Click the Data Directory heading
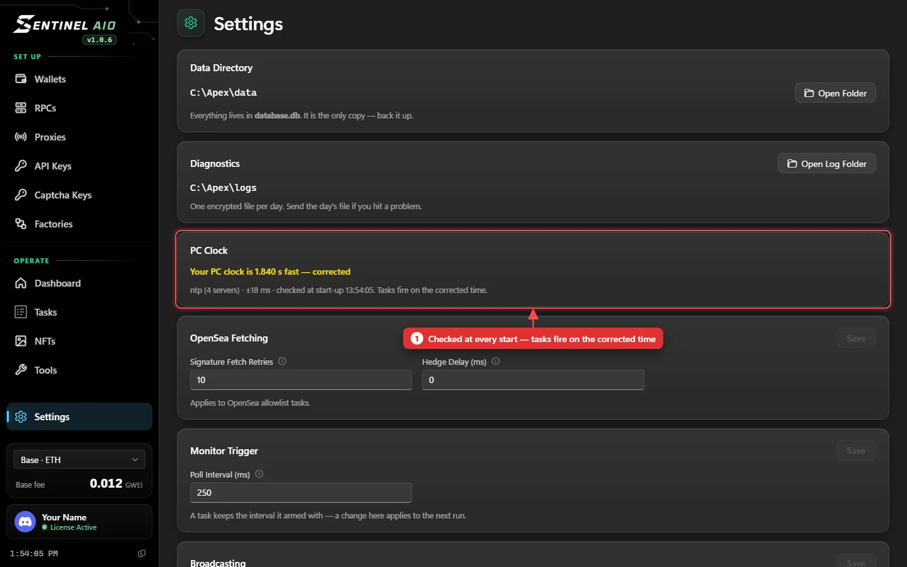 [221, 68]
